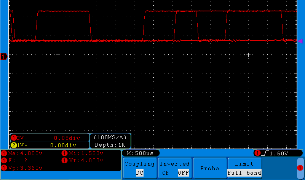Click the yellow channel 2 scale indicator

point(14,145)
